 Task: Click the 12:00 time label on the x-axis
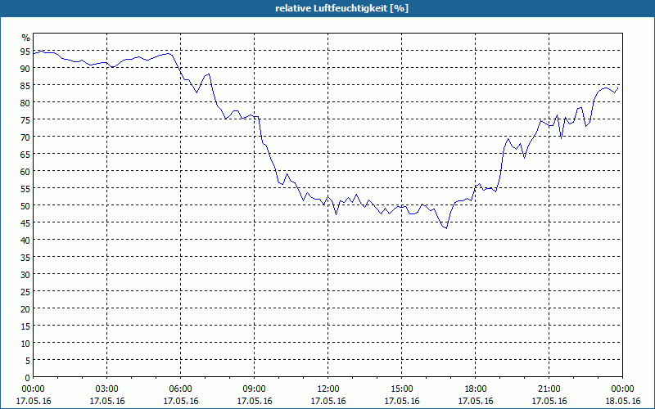pyautogui.click(x=328, y=389)
